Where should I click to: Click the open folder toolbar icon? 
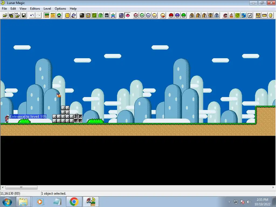pos(5,15)
